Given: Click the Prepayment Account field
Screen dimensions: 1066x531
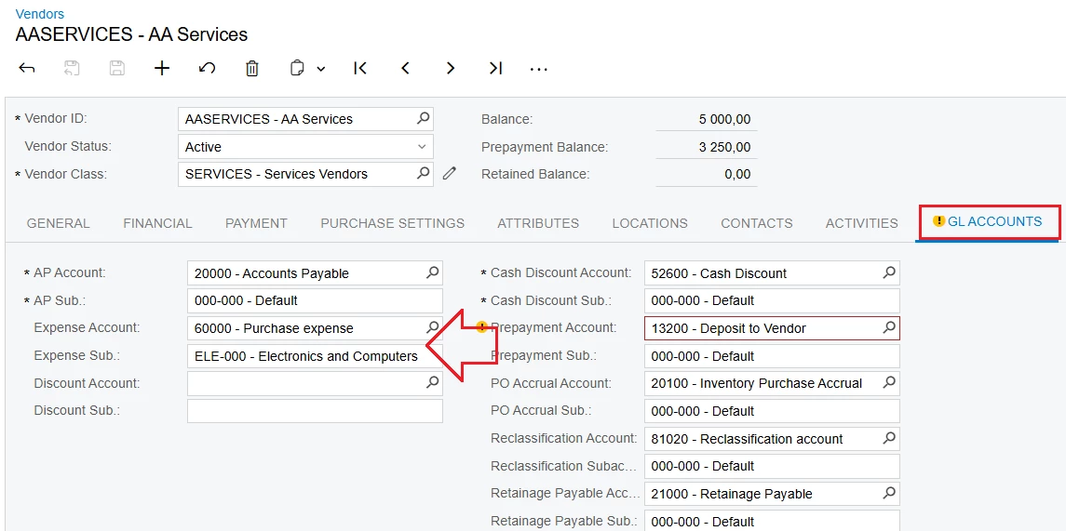Looking at the screenshot, I should coord(773,328).
